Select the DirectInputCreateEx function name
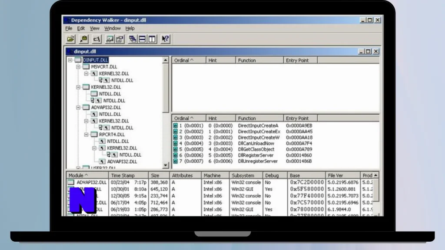 point(259,132)
